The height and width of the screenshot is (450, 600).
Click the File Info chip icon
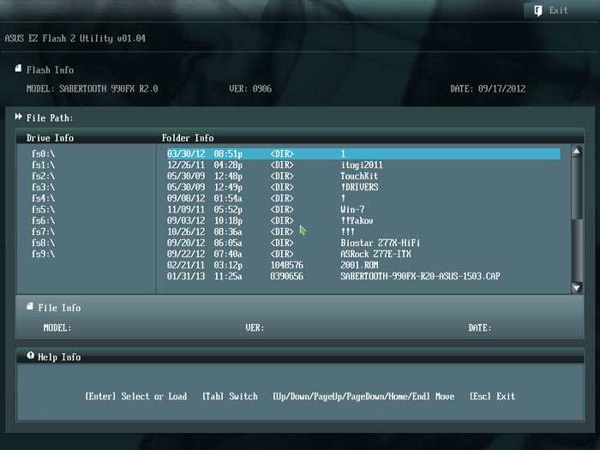pos(30,306)
